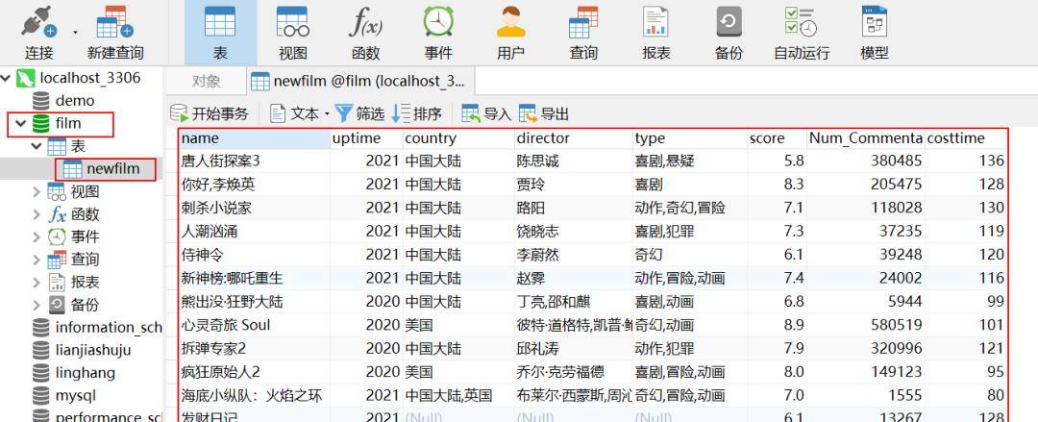Open the 连接 connection tool
Image resolution: width=1038 pixels, height=422 pixels.
[39, 32]
